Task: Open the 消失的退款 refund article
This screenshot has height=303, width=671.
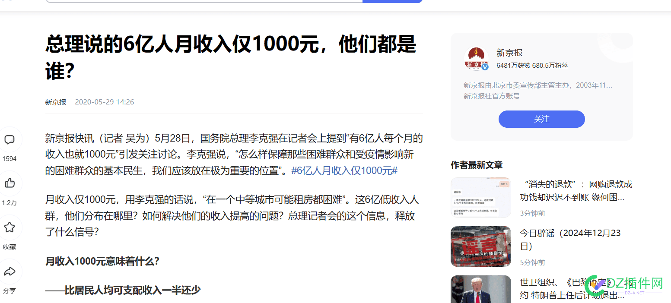Action: 576,189
